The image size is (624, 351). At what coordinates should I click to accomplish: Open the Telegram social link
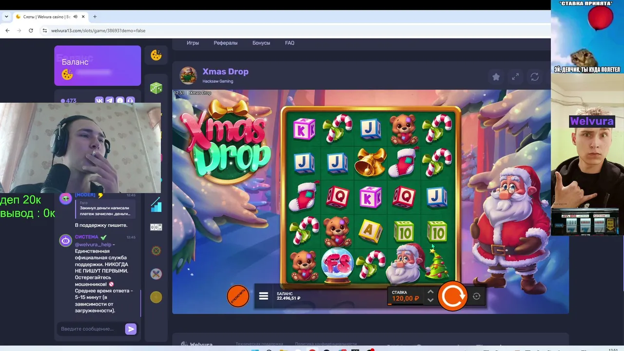[x=110, y=101]
